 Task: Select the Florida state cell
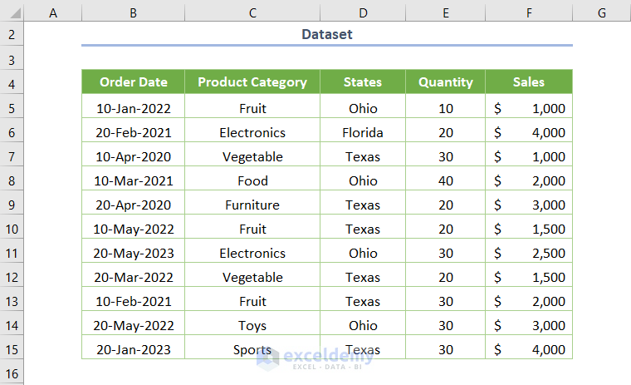[x=362, y=132]
